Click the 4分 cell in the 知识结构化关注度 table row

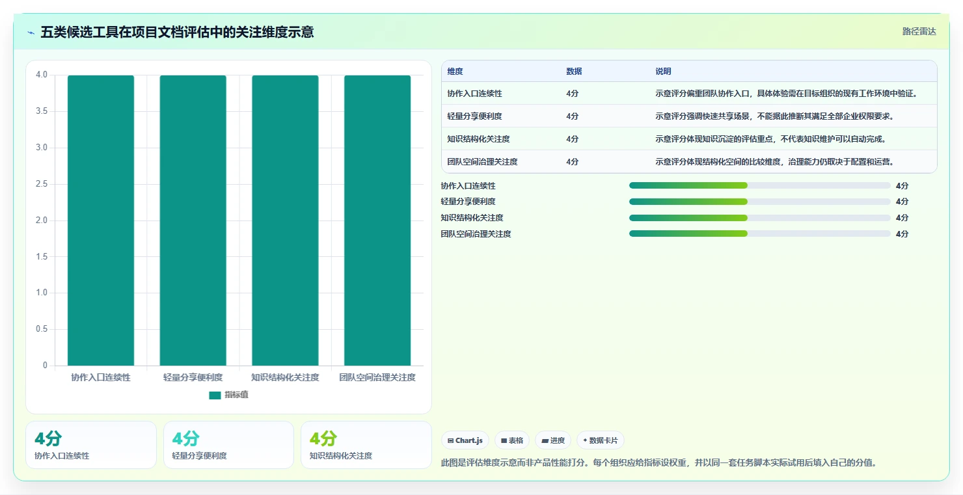(x=572, y=139)
